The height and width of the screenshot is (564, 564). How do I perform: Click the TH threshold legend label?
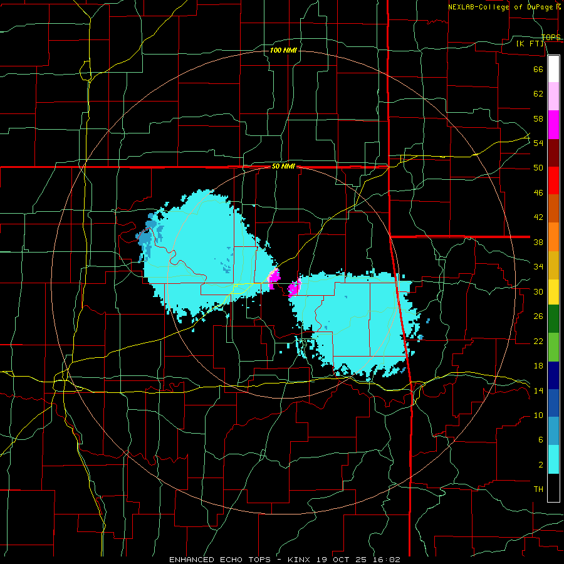click(x=538, y=489)
